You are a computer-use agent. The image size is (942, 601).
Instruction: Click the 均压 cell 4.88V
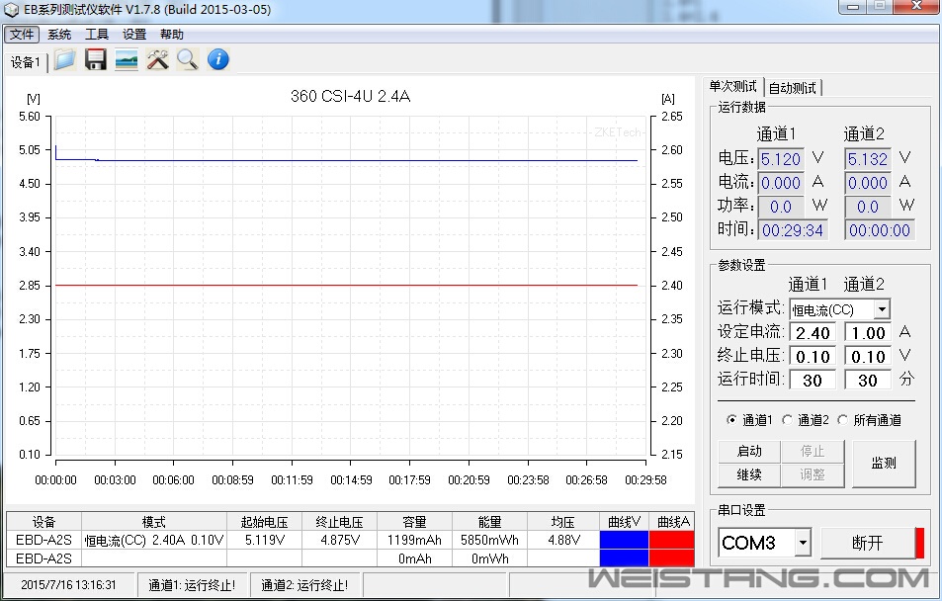point(563,540)
